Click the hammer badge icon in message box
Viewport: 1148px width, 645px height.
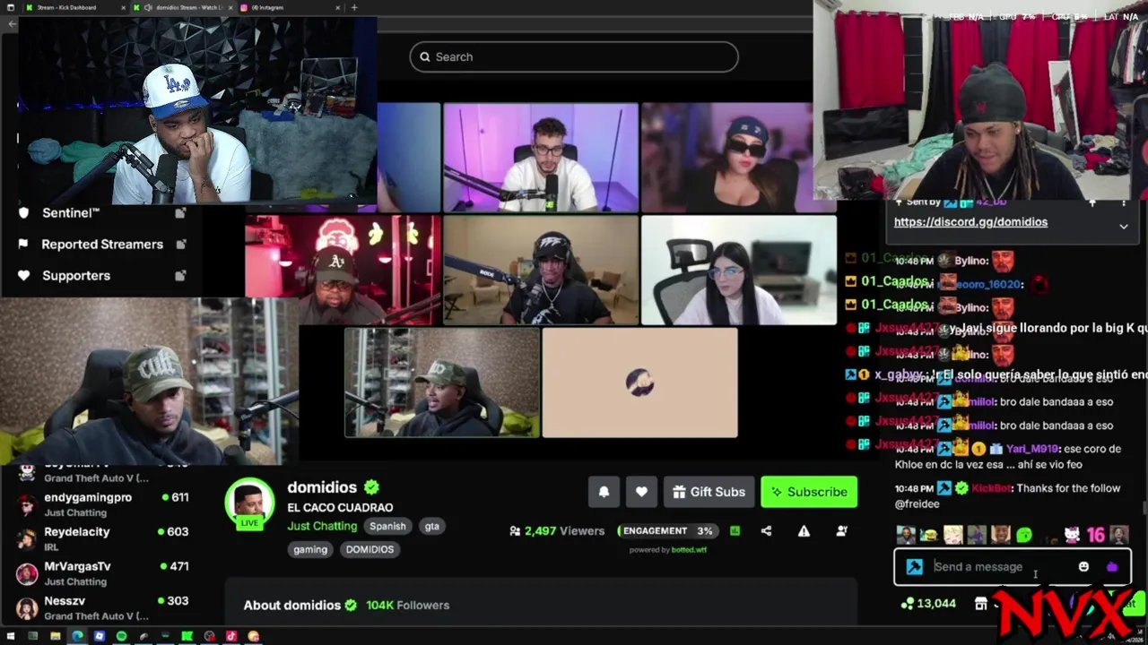point(914,566)
